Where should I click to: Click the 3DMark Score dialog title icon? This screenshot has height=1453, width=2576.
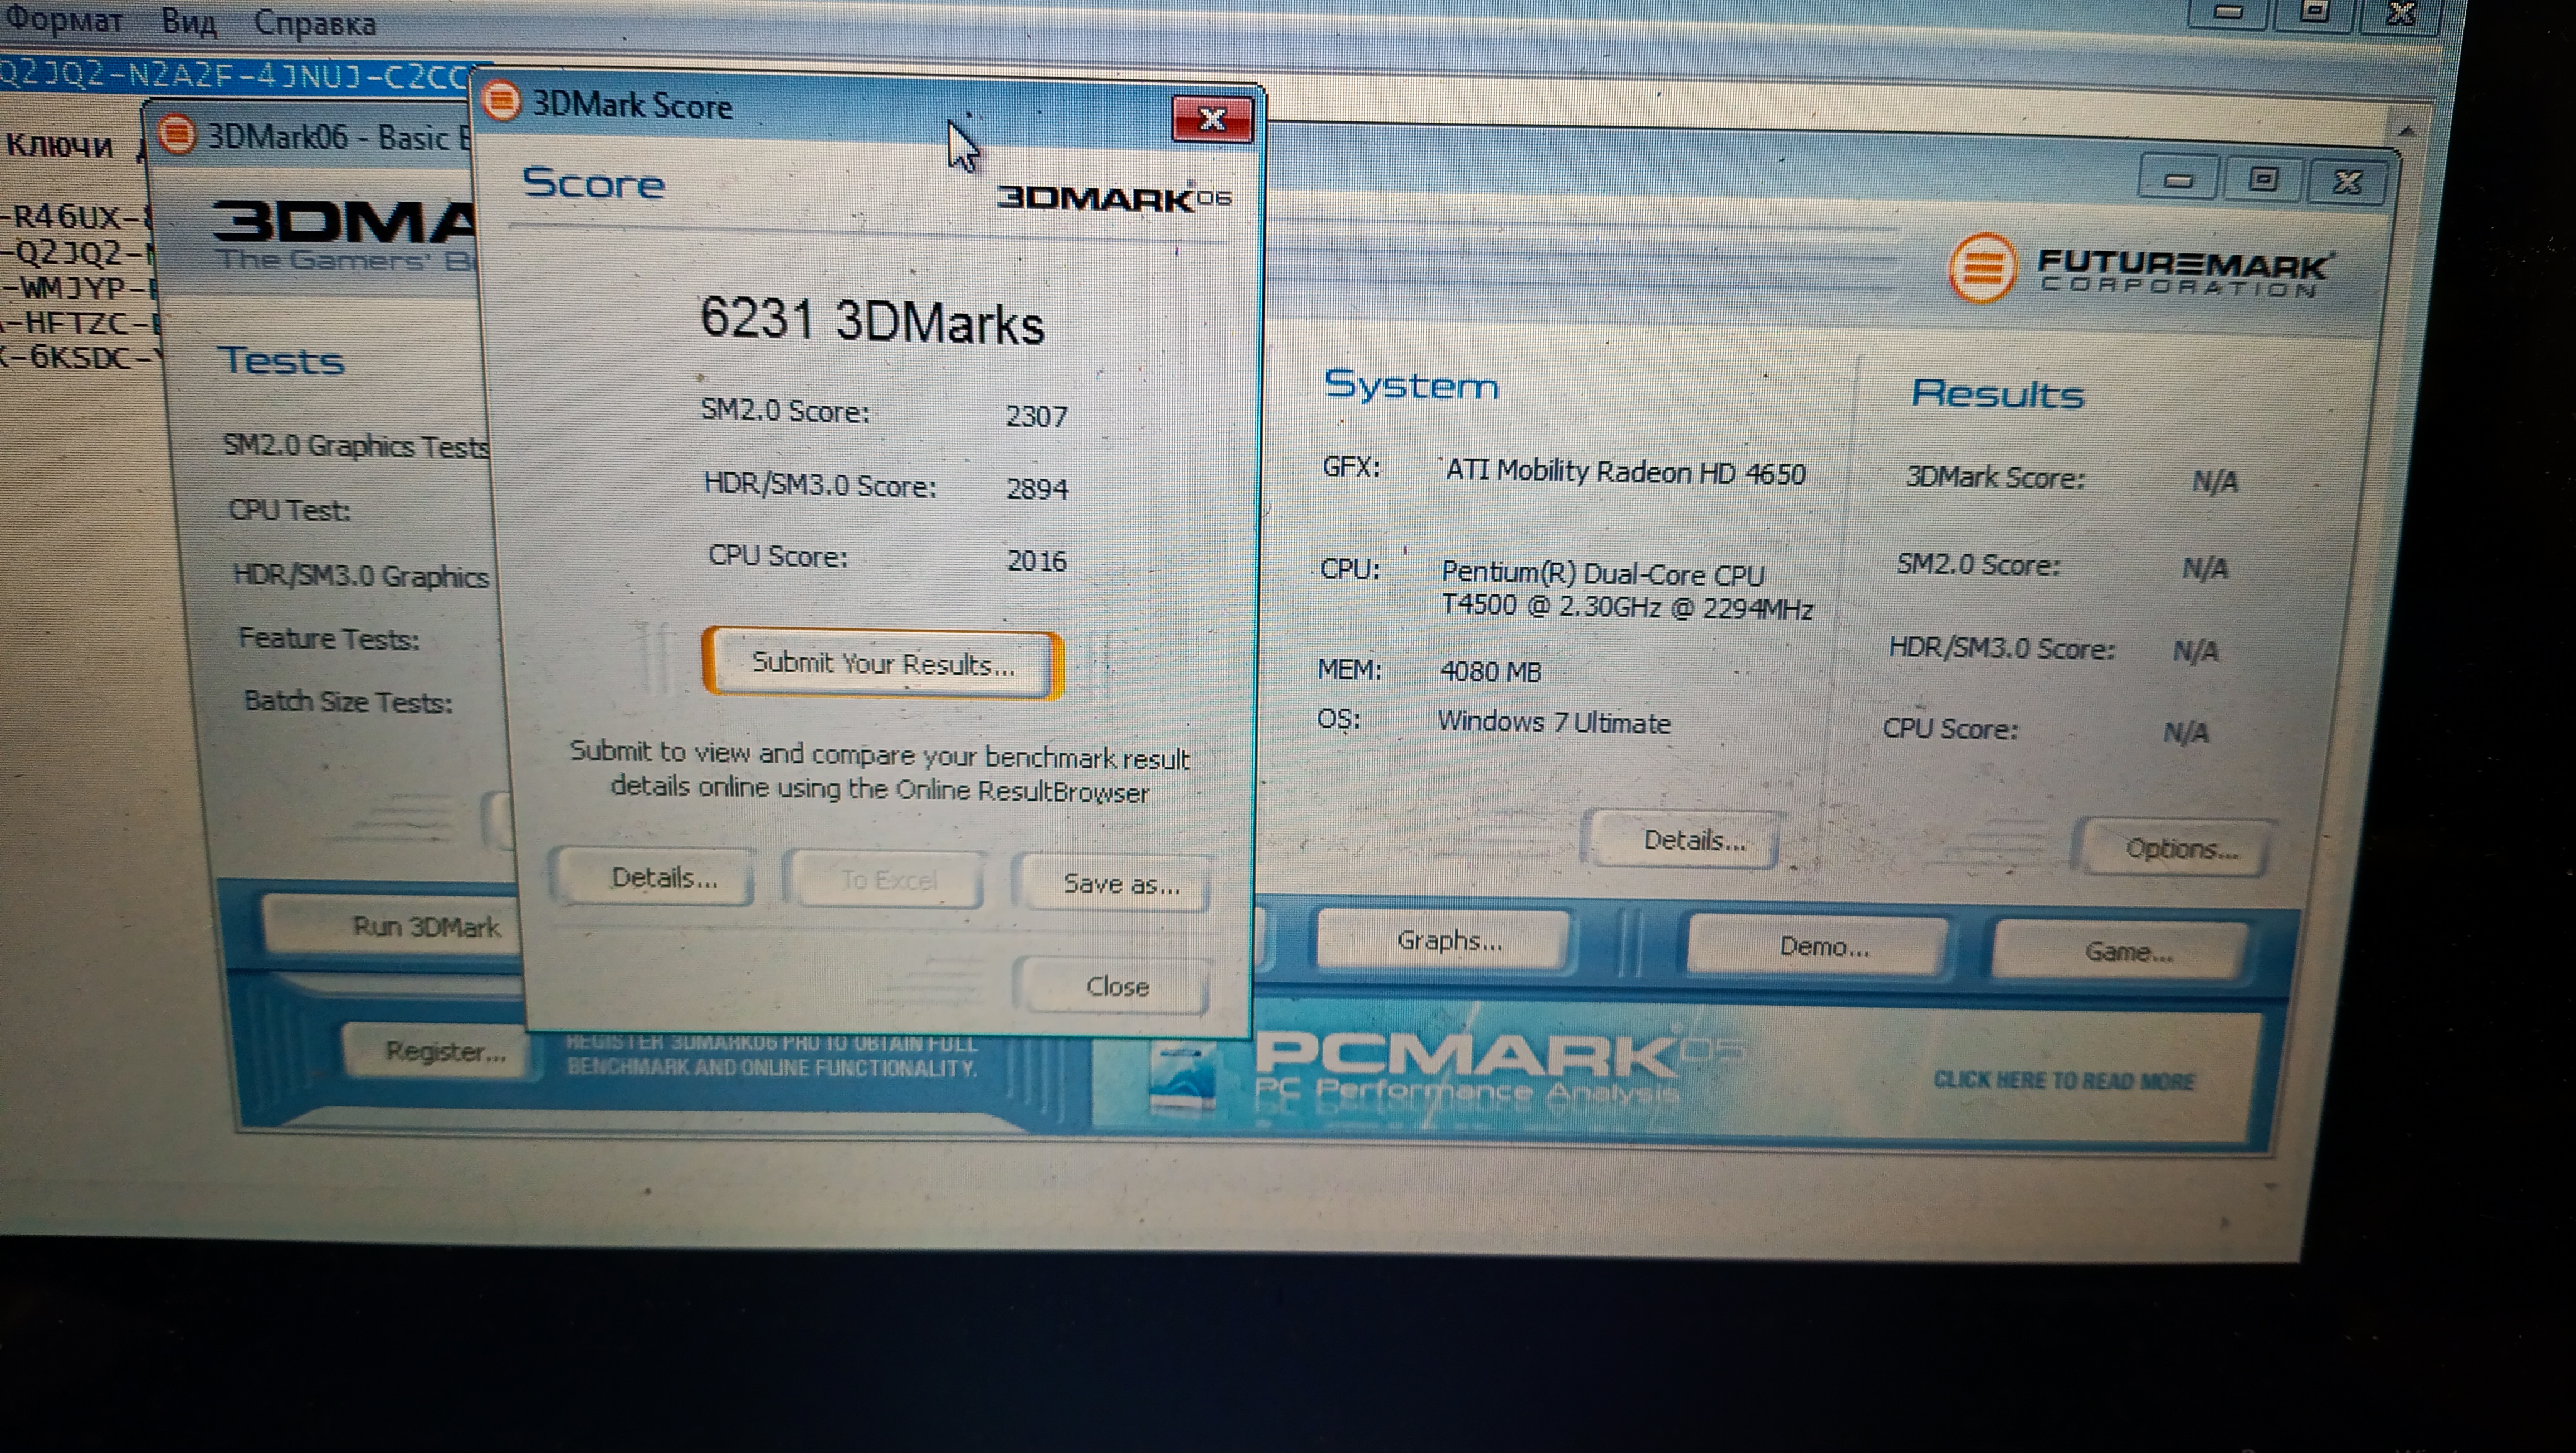coord(502,101)
